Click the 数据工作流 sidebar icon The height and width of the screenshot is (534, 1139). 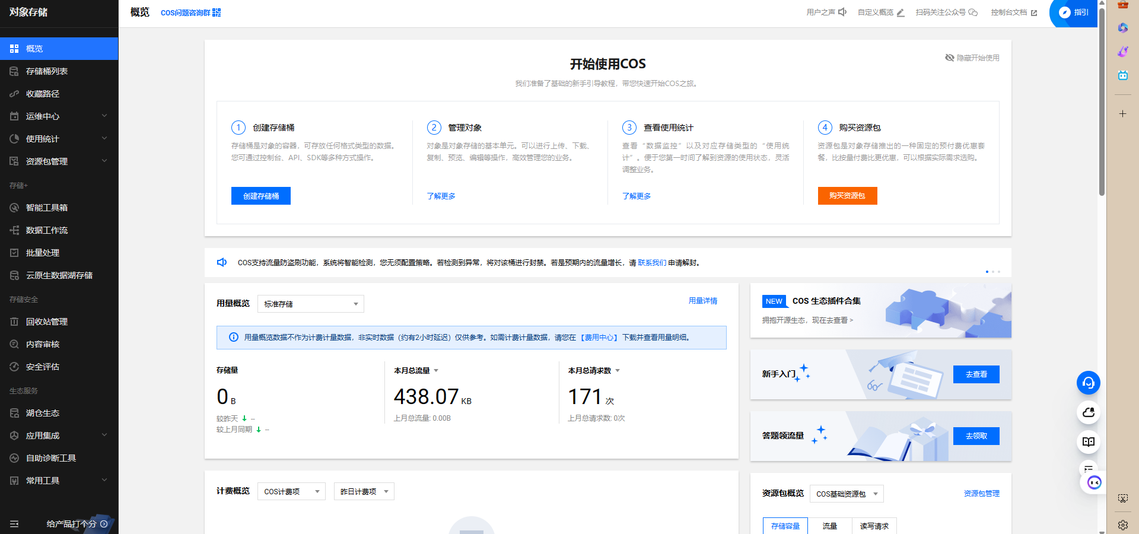(14, 230)
